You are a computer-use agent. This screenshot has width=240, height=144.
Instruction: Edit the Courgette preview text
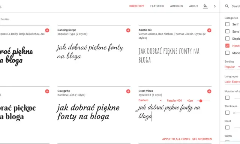click(88, 112)
